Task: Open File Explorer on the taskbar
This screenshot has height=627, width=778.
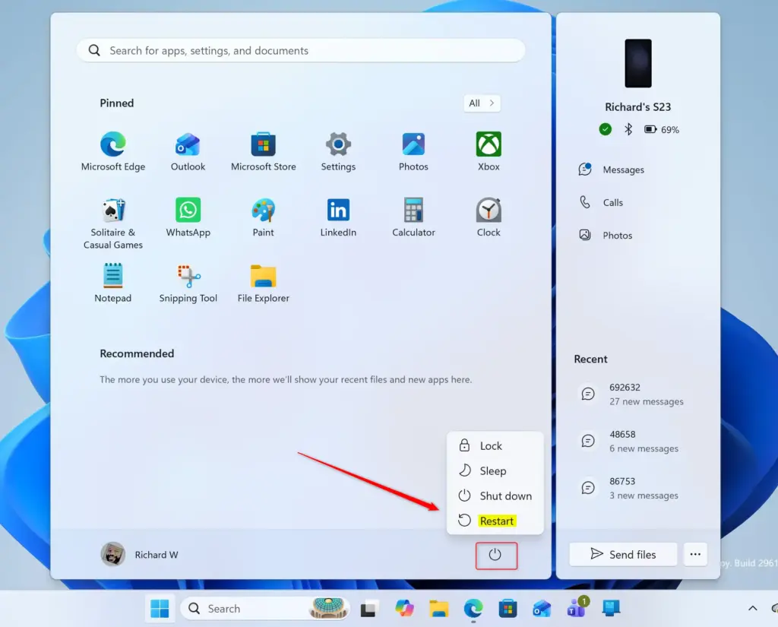Action: 439,608
